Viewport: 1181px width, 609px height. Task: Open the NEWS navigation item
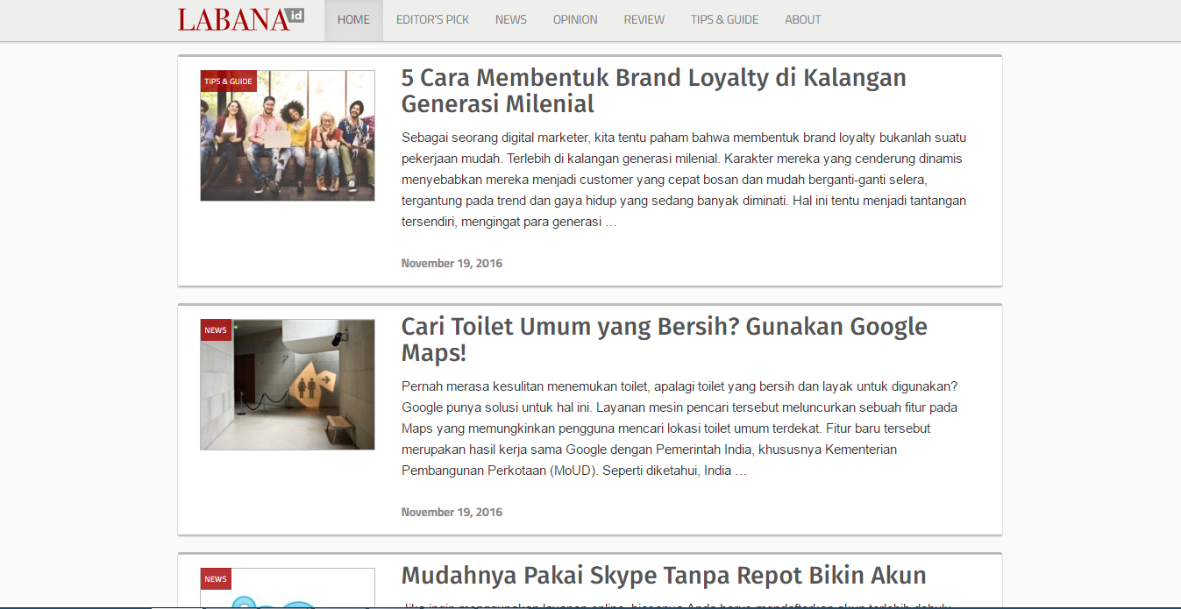point(511,19)
